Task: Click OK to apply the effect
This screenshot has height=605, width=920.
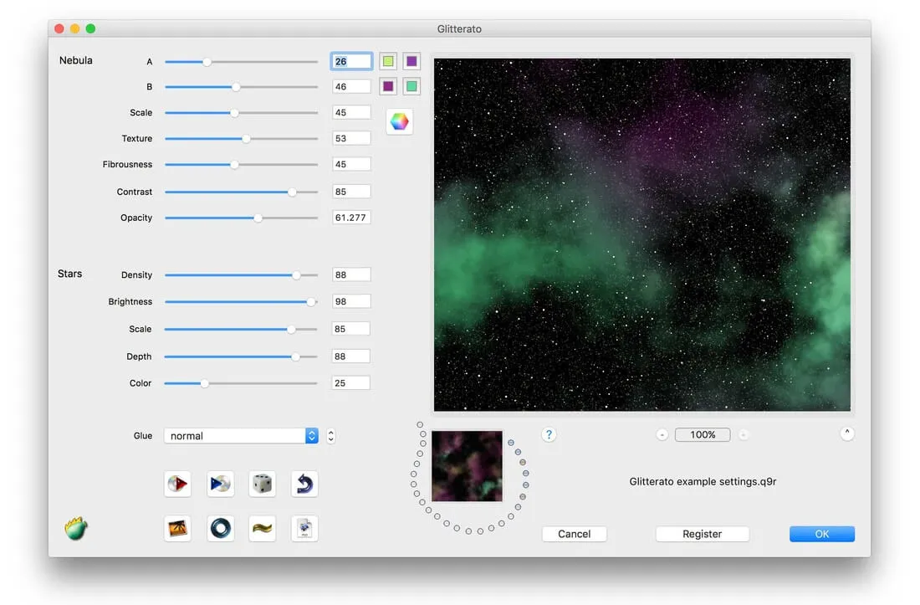Action: [821, 534]
